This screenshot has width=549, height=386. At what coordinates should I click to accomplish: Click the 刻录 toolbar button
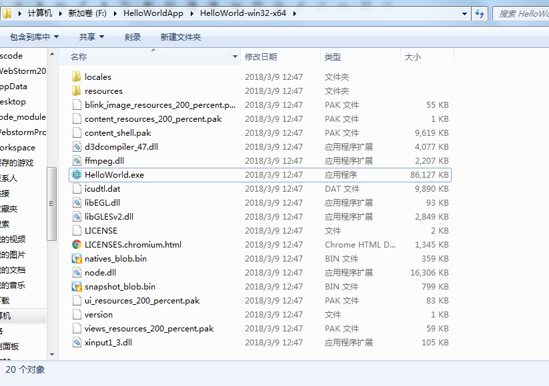133,37
